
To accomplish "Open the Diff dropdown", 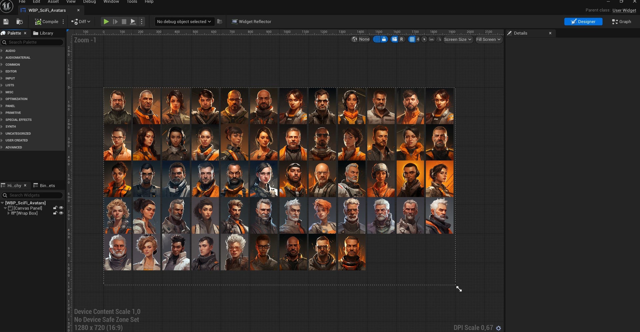I will point(81,22).
